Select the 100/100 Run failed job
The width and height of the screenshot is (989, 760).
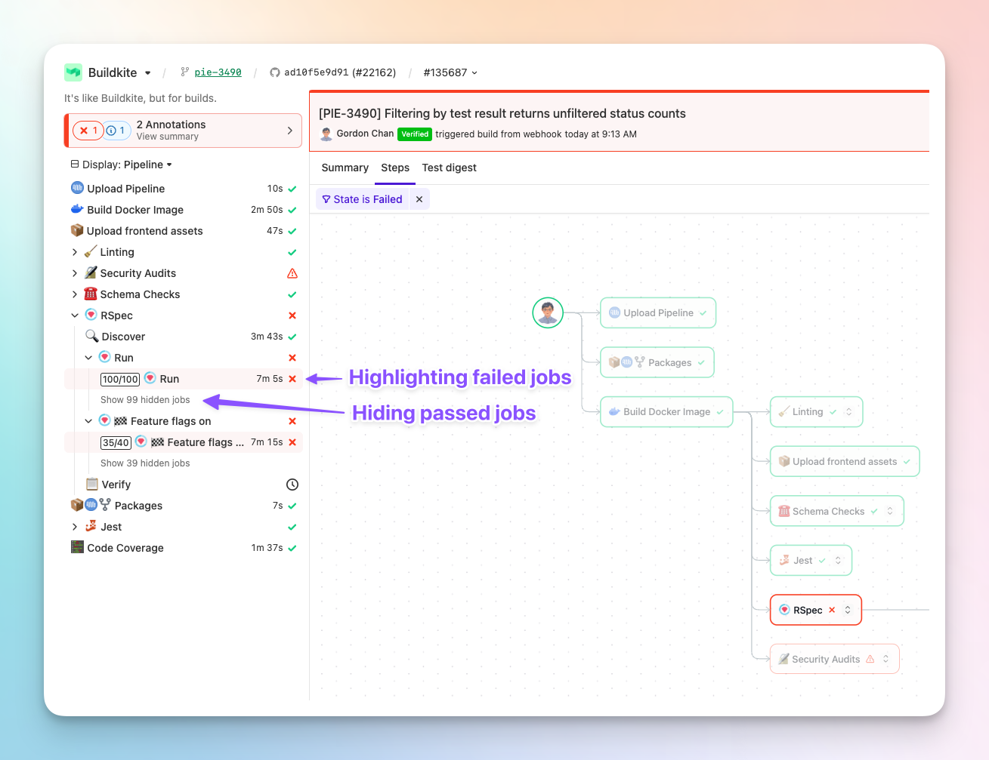click(x=184, y=379)
